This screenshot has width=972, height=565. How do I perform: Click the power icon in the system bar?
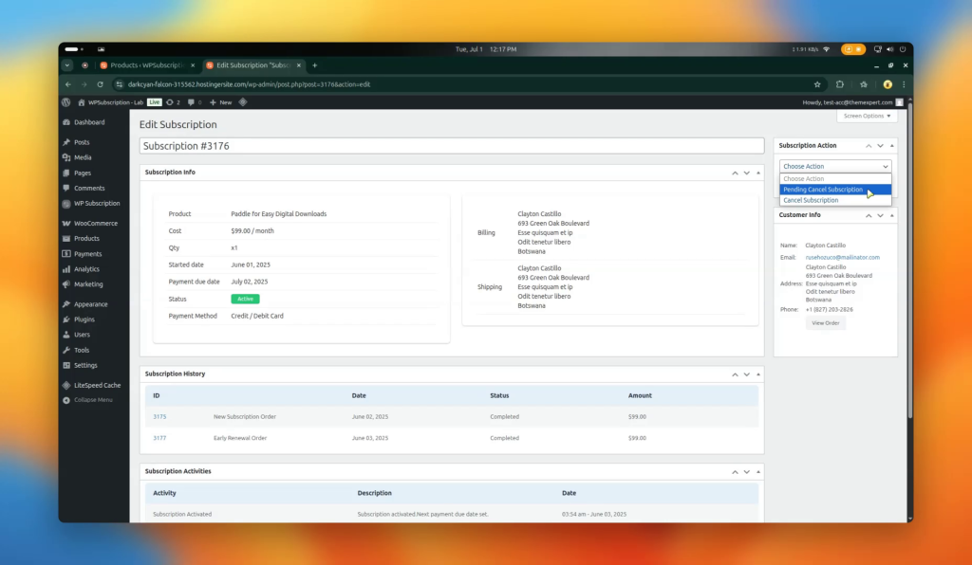coord(903,49)
